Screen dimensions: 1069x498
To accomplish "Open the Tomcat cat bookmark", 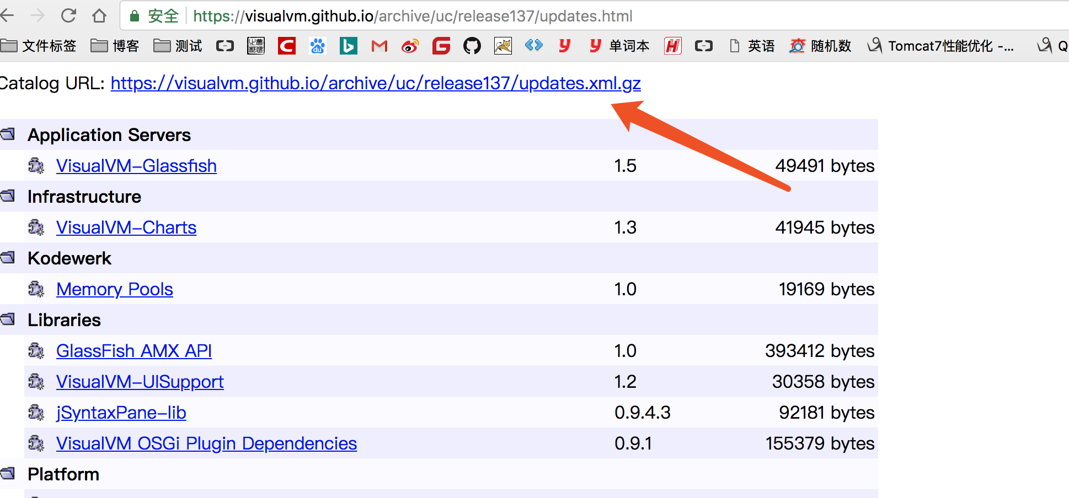I will point(503,46).
